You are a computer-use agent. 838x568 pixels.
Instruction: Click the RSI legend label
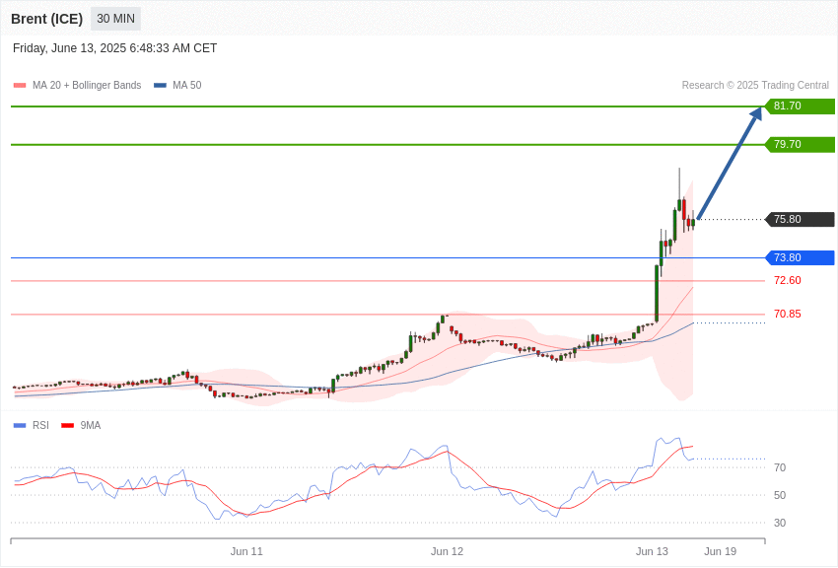tap(40, 425)
